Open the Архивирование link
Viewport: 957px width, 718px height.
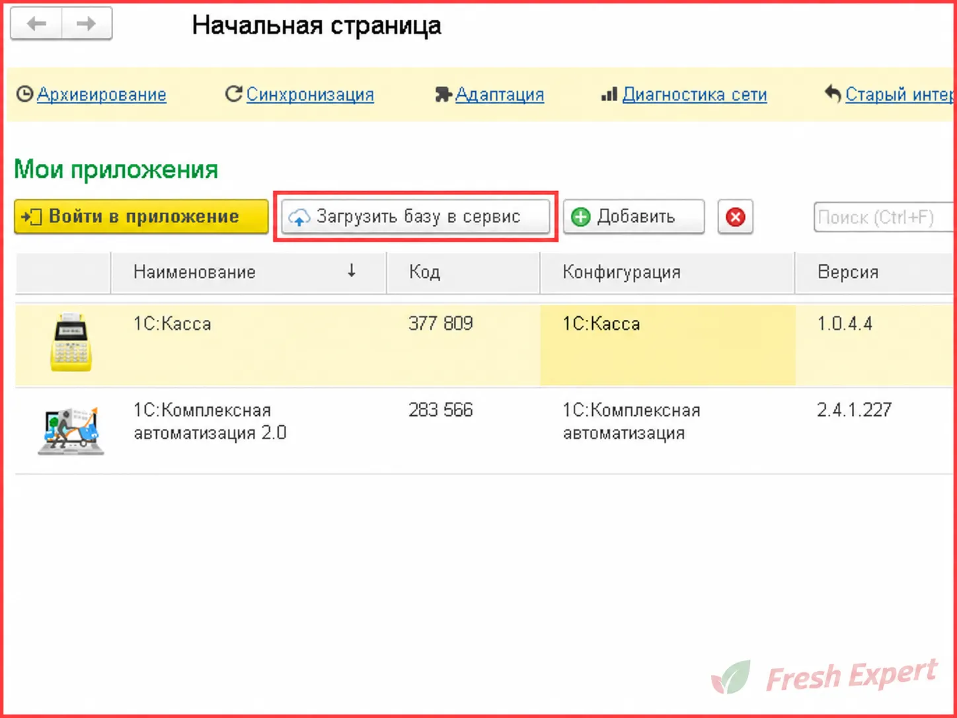[101, 95]
